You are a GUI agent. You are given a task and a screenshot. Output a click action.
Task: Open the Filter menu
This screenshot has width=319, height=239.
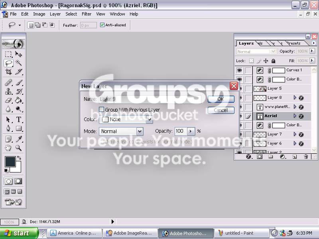[x=87, y=14]
